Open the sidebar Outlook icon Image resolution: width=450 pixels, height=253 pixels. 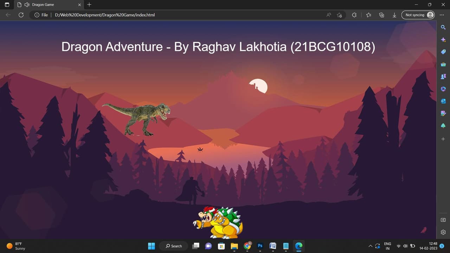point(443,101)
